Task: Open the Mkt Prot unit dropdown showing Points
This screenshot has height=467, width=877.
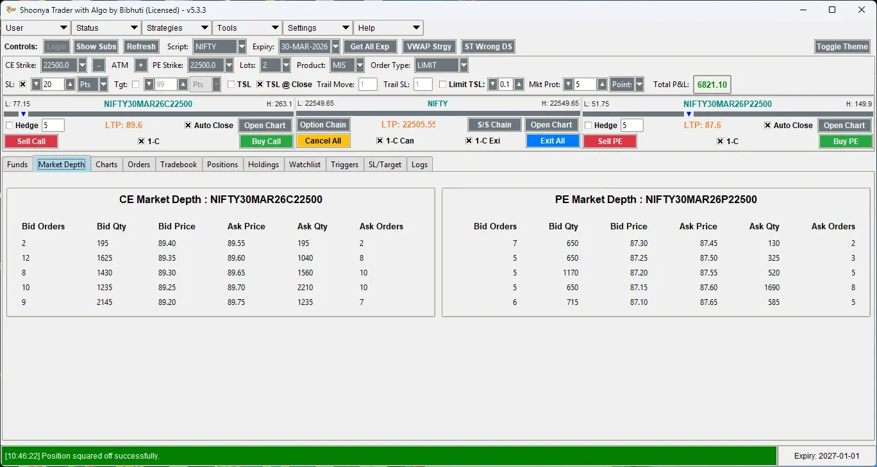Action: click(x=639, y=85)
